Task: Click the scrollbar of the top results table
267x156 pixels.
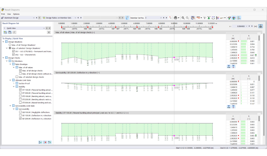Action: [259, 38]
